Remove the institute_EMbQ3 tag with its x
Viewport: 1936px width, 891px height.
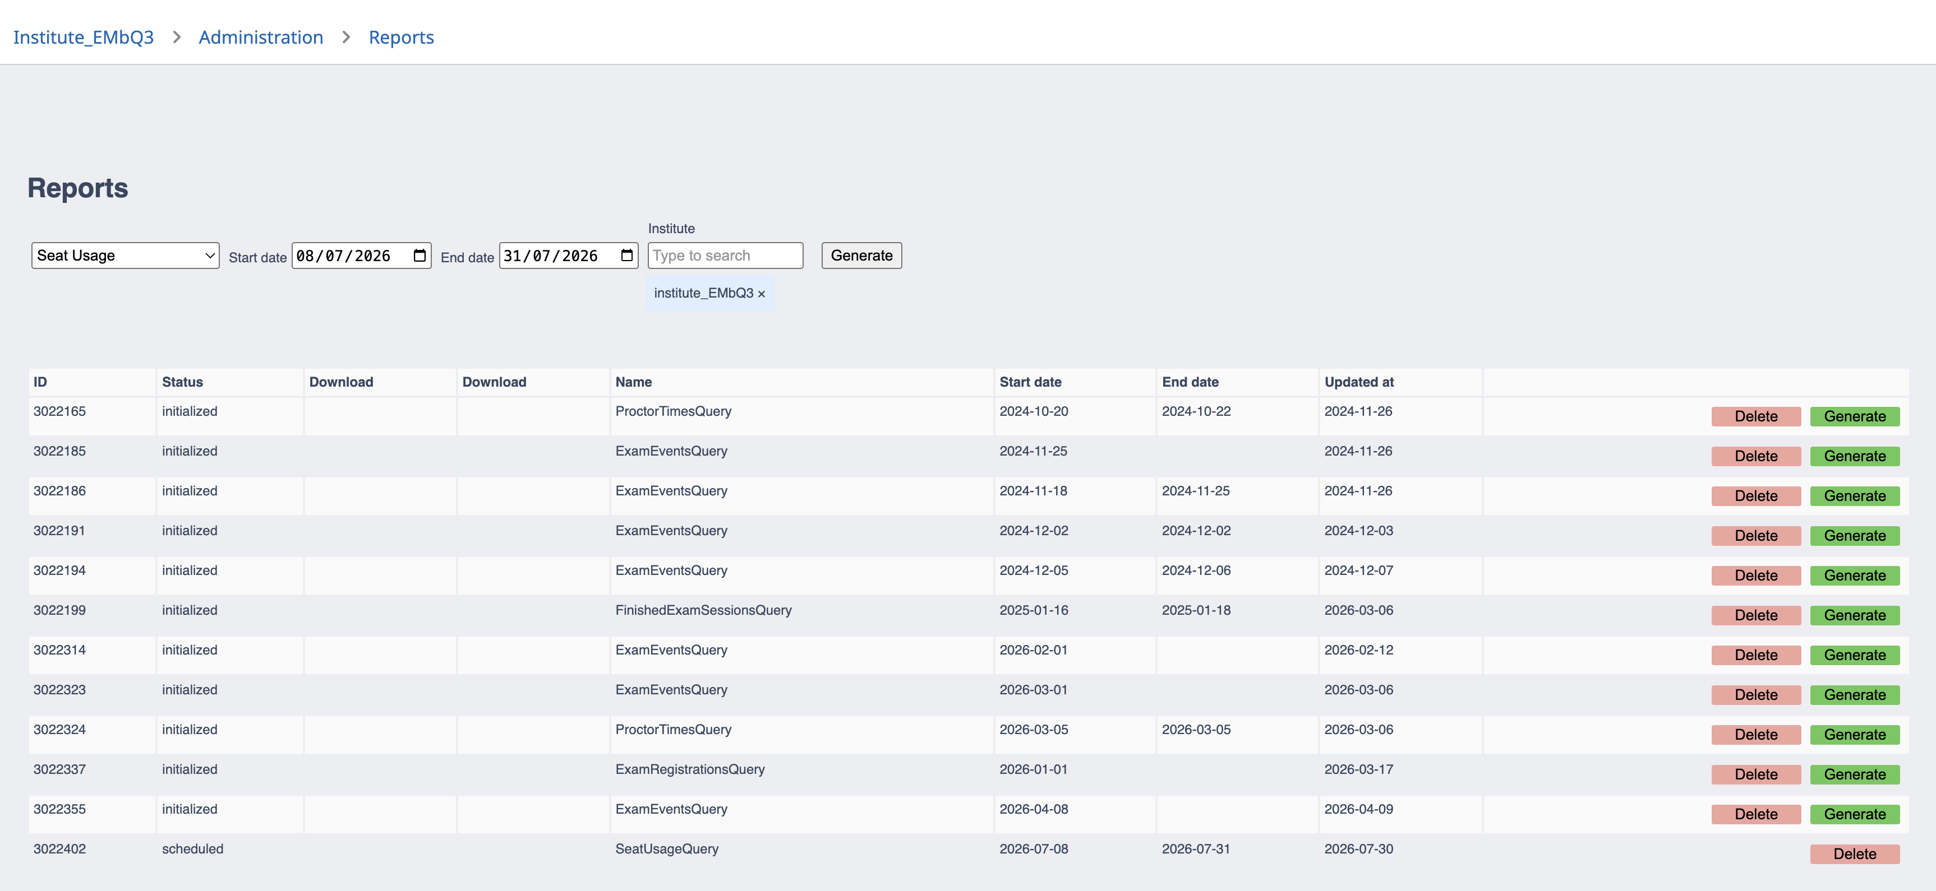click(x=761, y=294)
